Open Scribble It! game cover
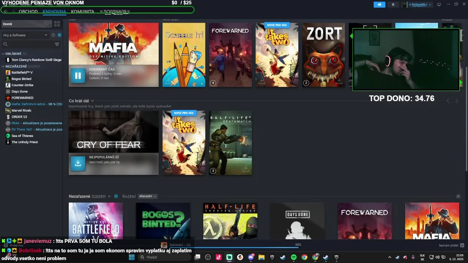 click(x=184, y=55)
